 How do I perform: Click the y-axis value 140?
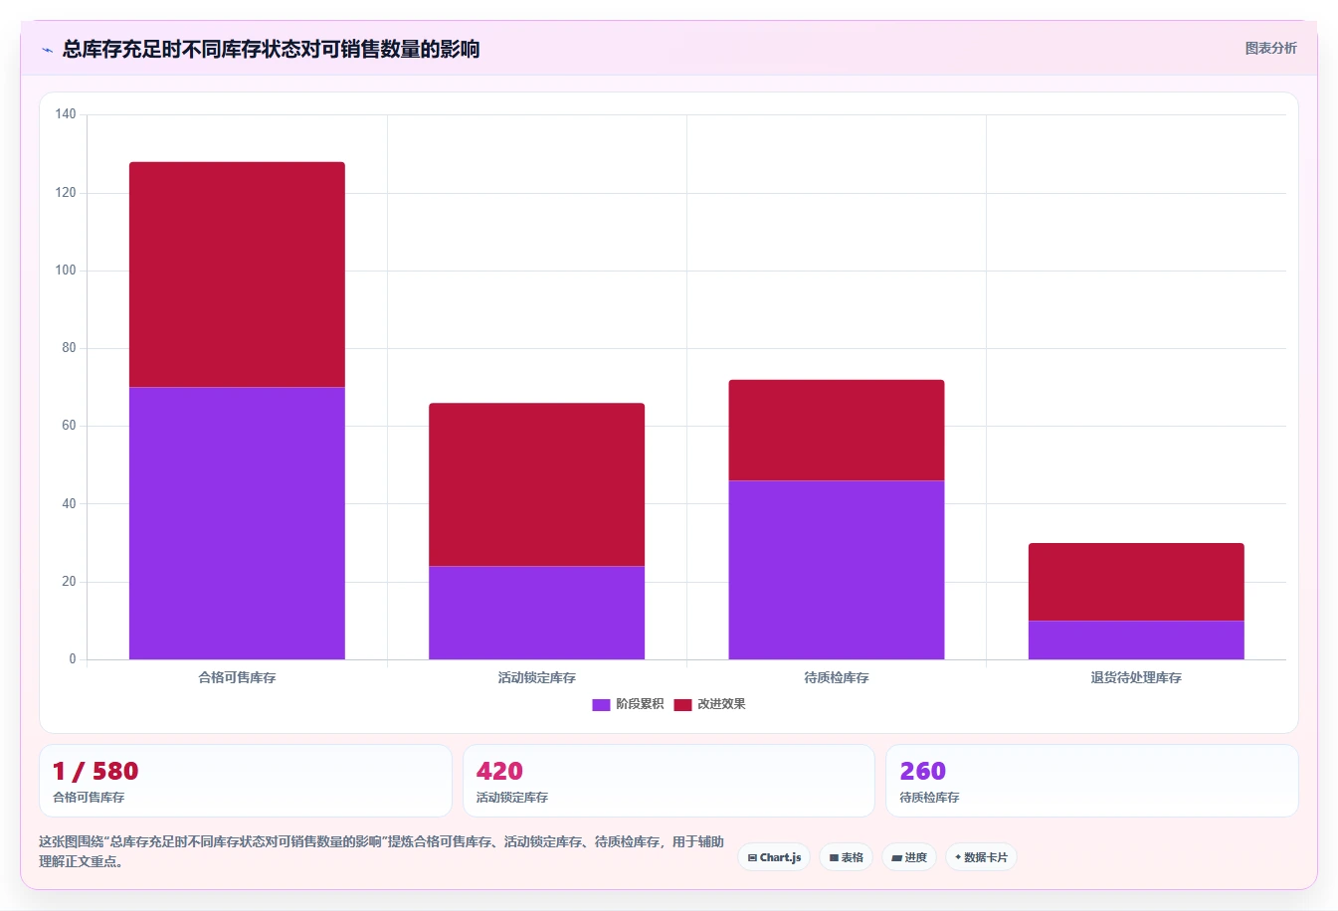coord(66,114)
